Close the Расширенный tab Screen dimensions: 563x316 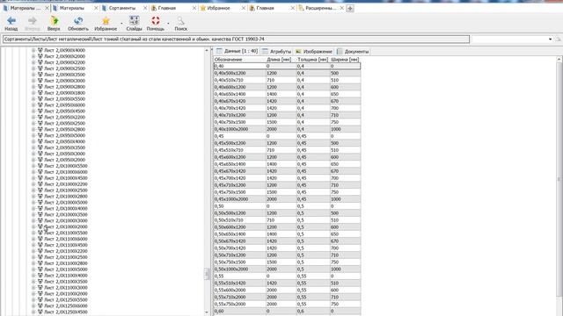click(342, 8)
